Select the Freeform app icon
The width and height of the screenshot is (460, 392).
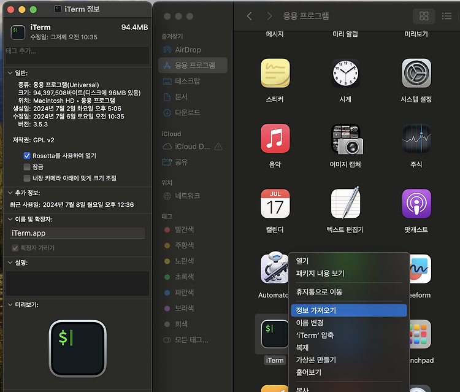coord(420,269)
